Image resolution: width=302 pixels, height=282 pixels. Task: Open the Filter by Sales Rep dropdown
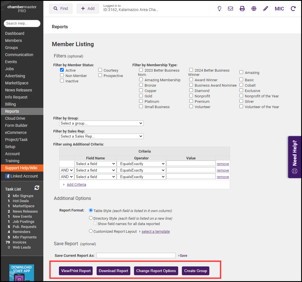[x=101, y=136]
